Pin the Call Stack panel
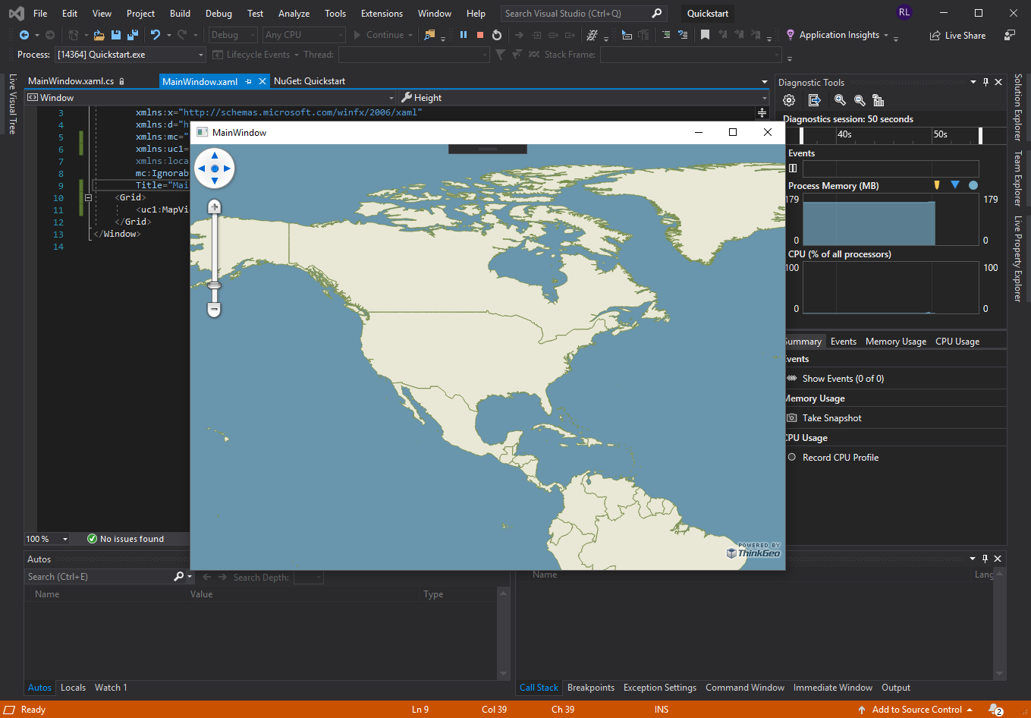The image size is (1031, 718). click(x=985, y=558)
